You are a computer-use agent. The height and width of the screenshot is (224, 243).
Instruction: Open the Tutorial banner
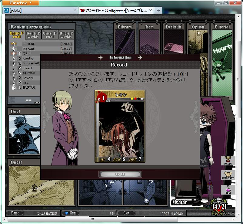[222, 61]
